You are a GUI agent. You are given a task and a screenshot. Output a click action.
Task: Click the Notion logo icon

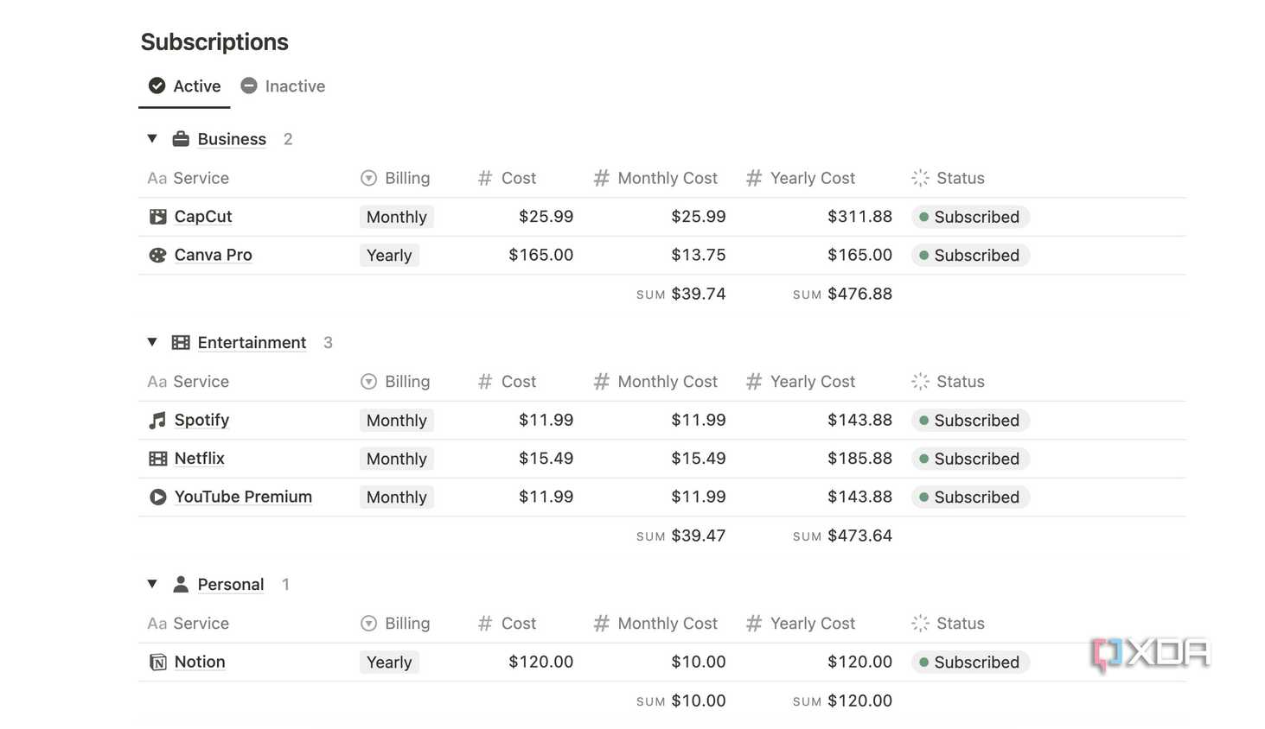pos(157,662)
